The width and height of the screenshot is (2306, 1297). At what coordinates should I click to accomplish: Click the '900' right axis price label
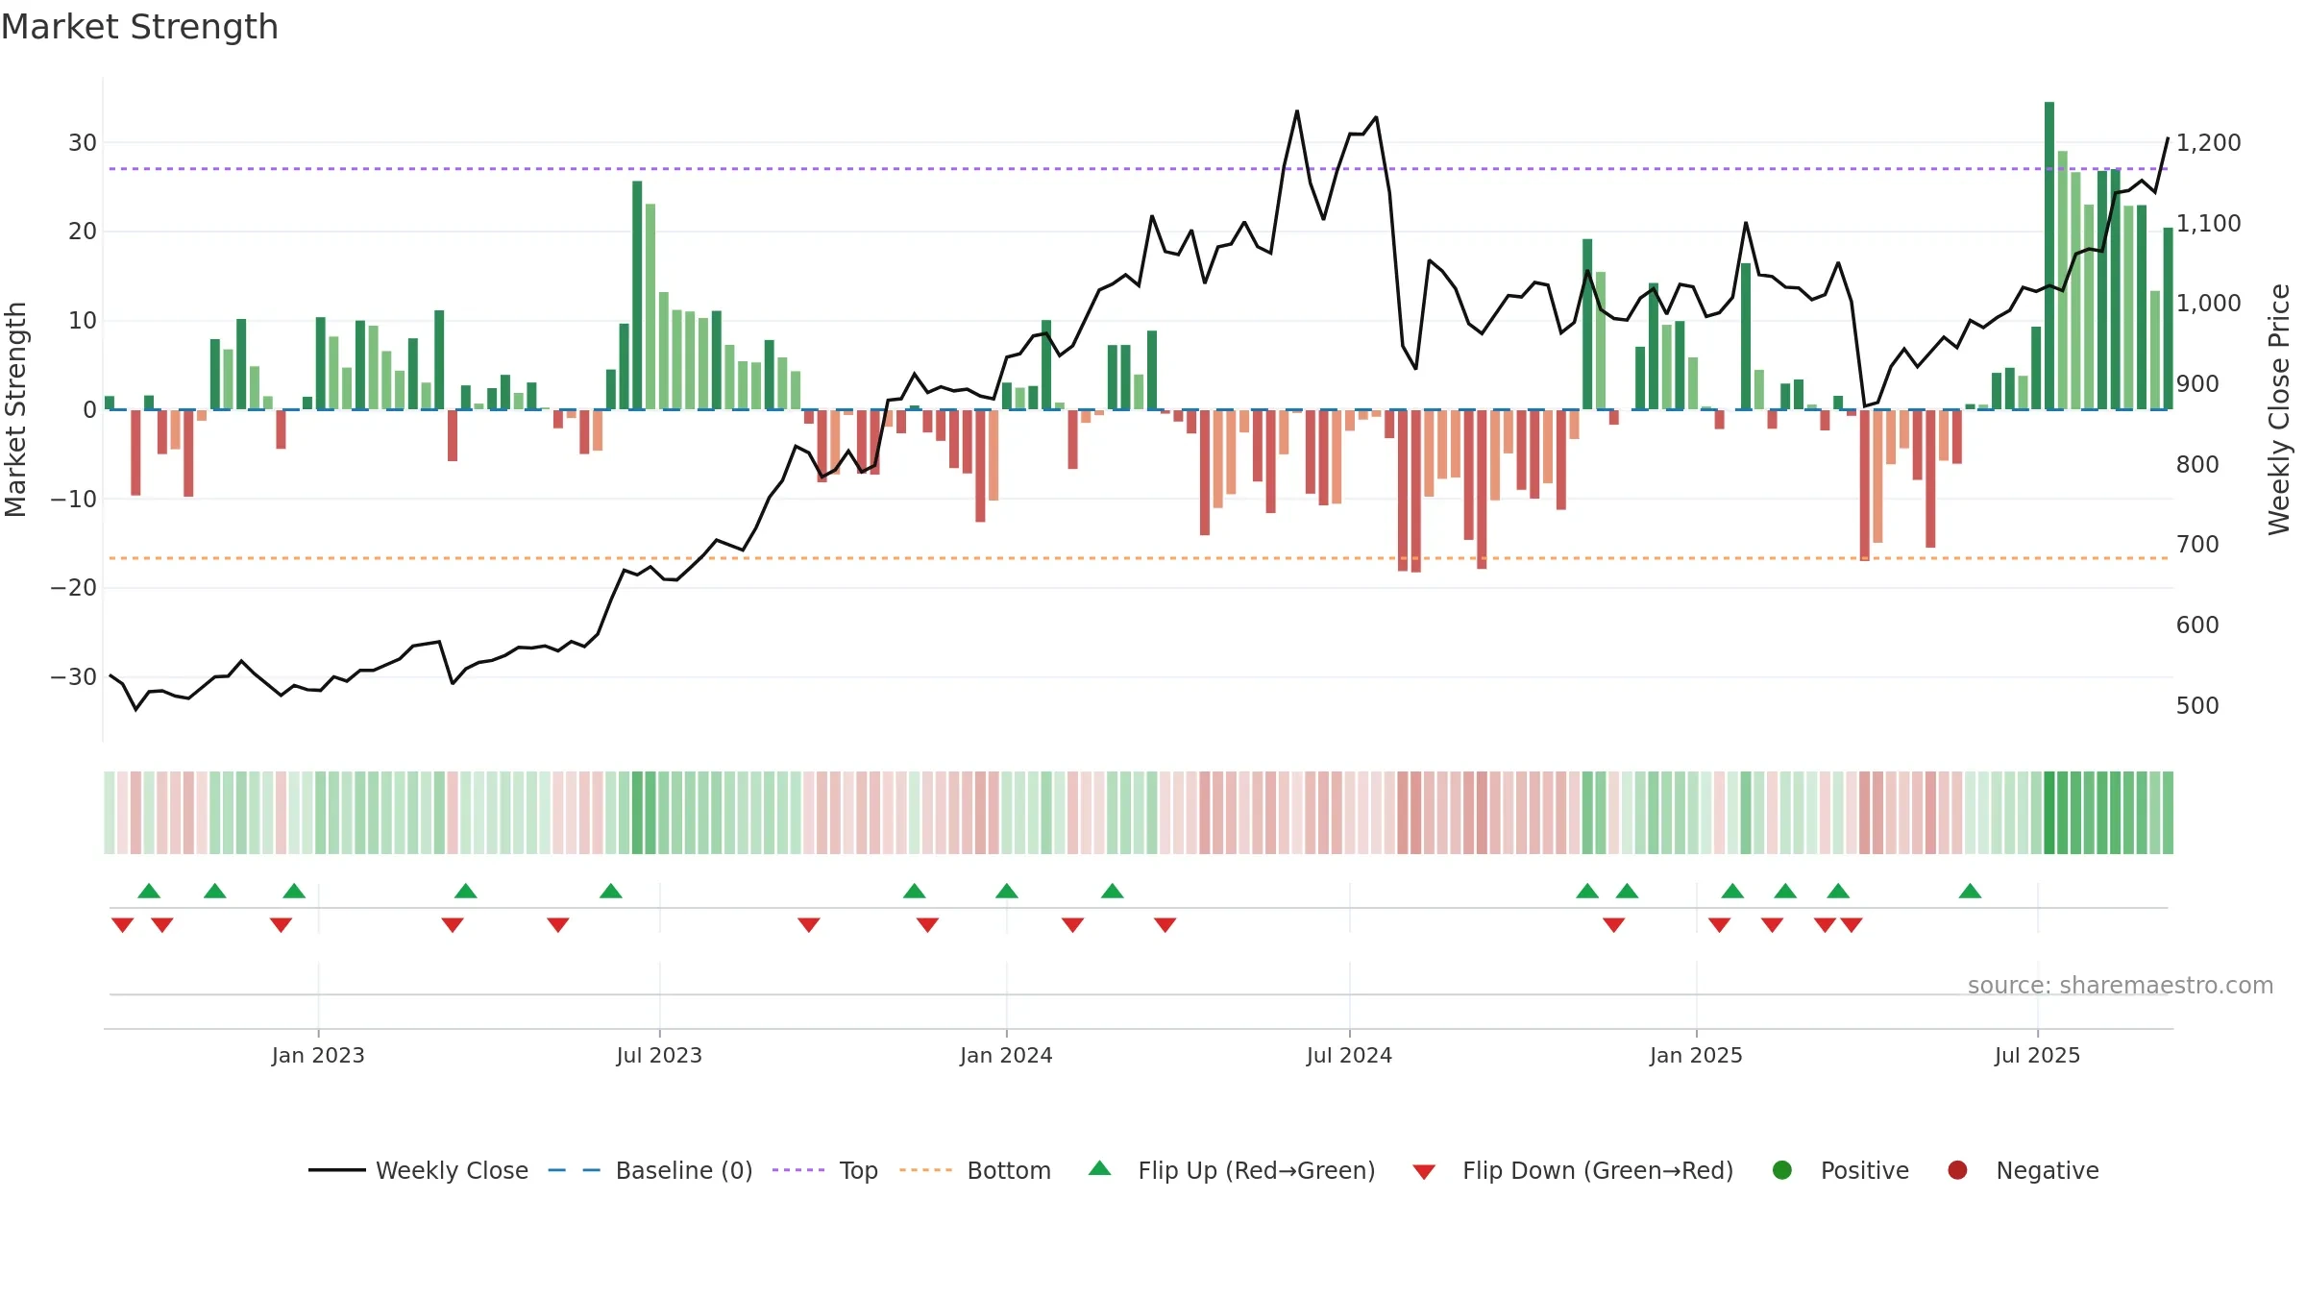point(2198,384)
